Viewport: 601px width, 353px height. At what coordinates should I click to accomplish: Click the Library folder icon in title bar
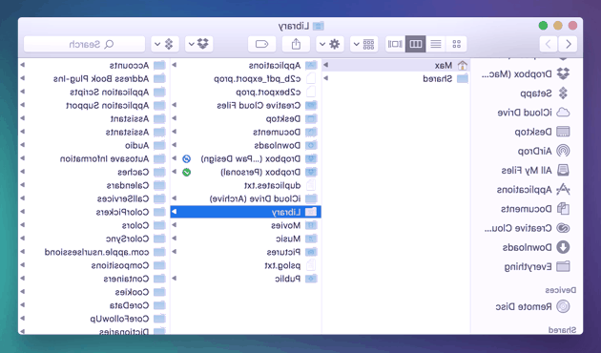click(x=318, y=26)
